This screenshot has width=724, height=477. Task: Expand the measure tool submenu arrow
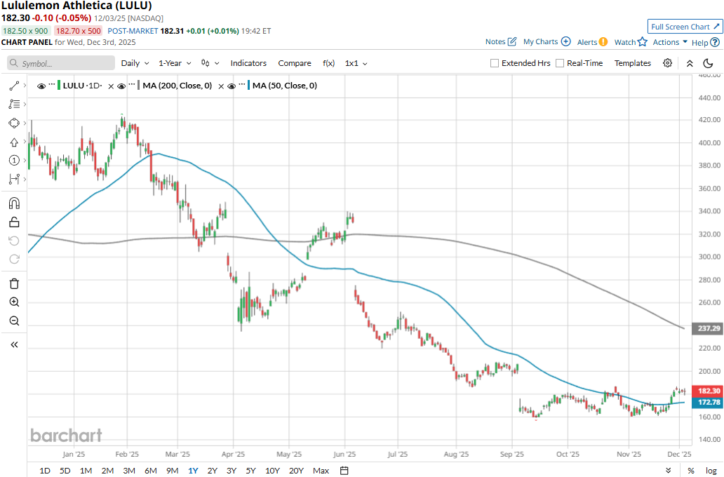pos(25,179)
